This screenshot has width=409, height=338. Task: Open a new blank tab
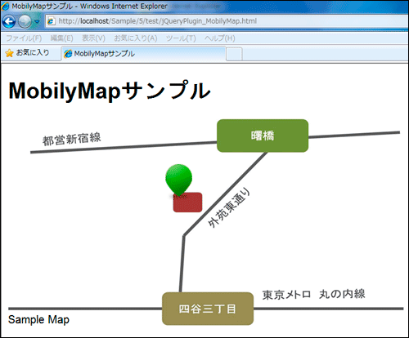click(x=234, y=54)
